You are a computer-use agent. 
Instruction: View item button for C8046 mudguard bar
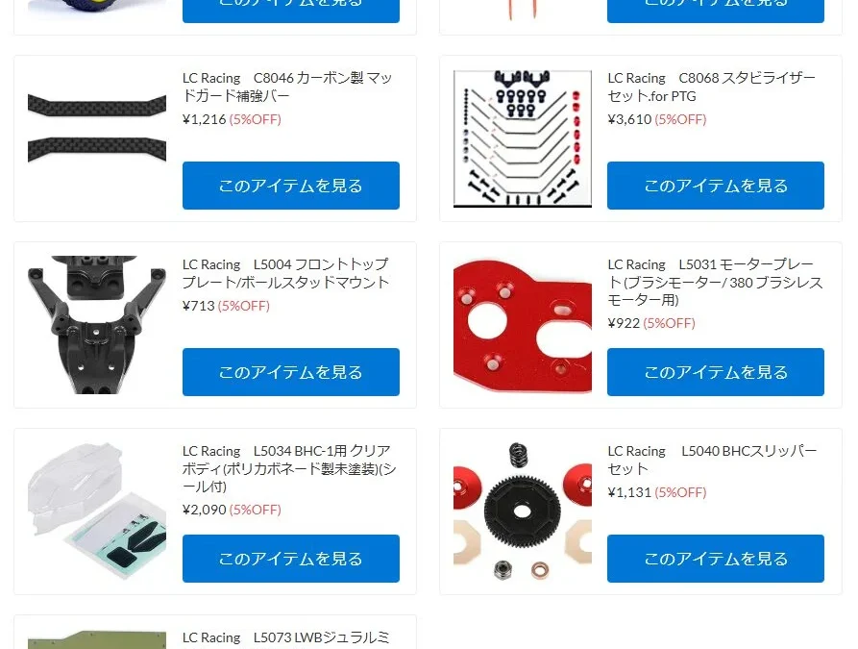click(291, 186)
